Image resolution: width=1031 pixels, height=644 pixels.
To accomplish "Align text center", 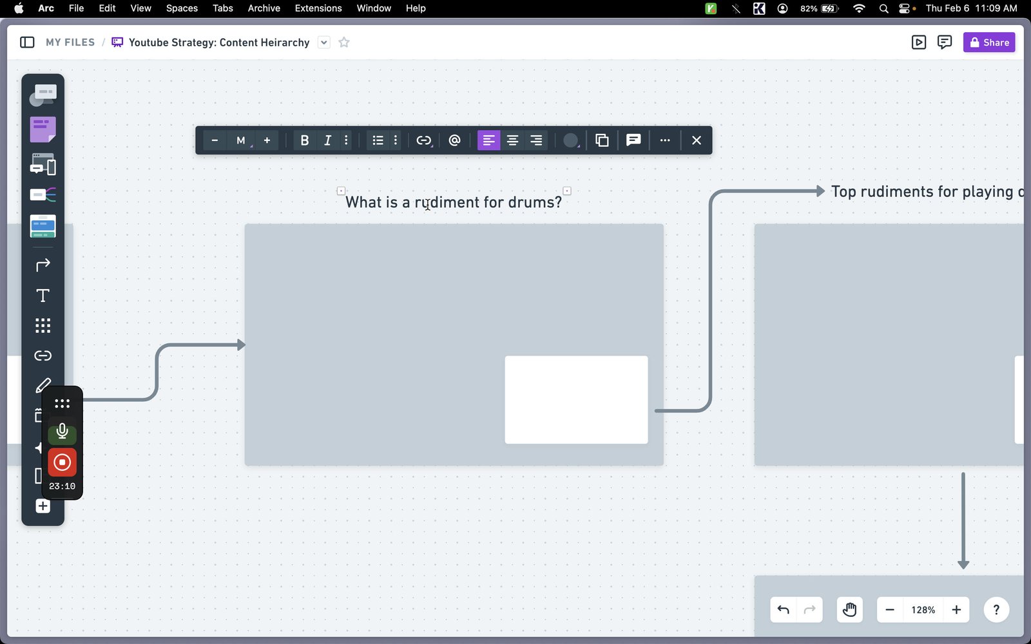I will (512, 140).
